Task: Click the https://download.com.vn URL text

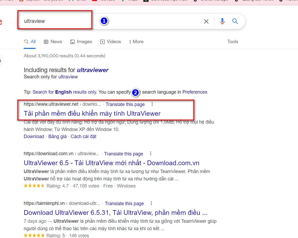Action: click(x=48, y=154)
